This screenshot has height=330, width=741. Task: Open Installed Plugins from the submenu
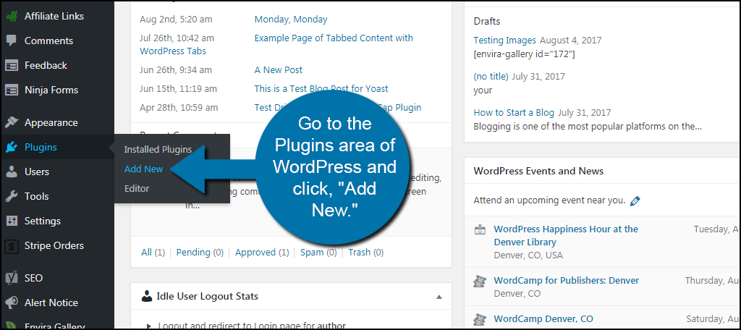[158, 149]
